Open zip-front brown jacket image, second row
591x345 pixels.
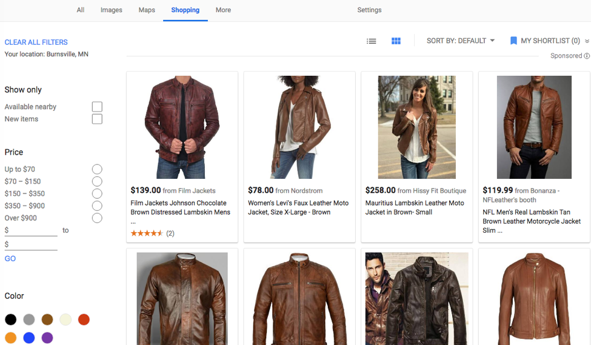[x=299, y=299]
